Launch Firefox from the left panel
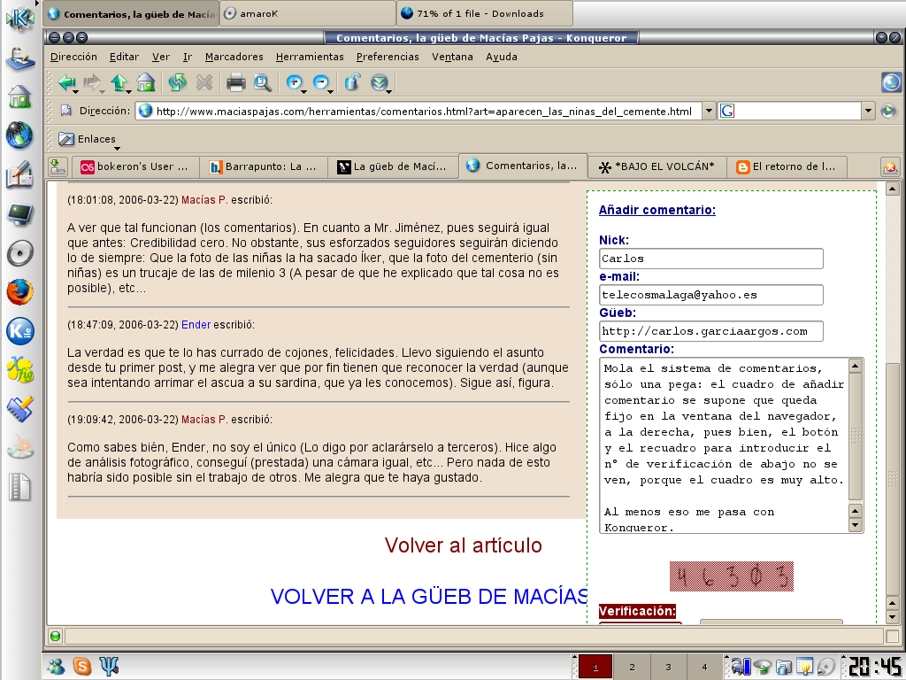 pos(19,292)
